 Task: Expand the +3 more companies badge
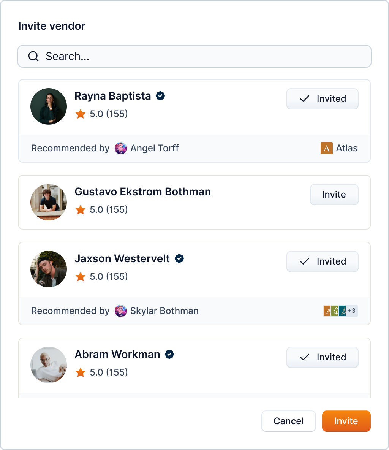[x=352, y=311]
